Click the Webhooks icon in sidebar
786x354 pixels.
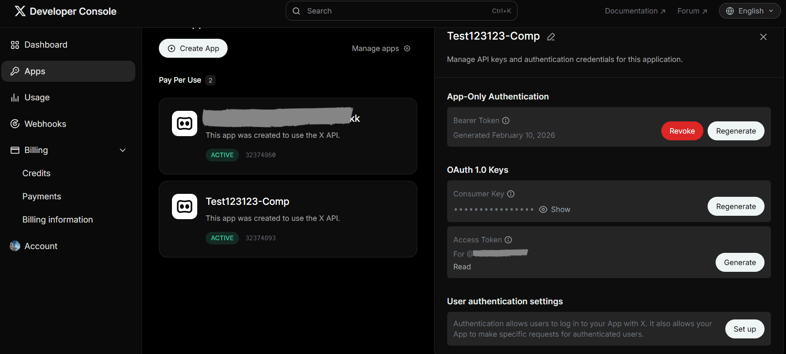[15, 124]
